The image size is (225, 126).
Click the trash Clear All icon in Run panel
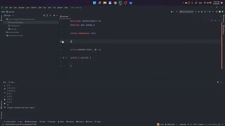5,99
